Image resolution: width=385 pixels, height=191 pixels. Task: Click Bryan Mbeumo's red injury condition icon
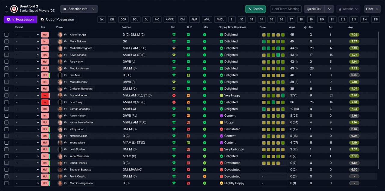(x=174, y=95)
